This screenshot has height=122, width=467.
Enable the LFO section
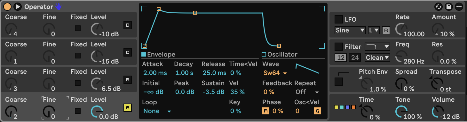tap(338, 19)
